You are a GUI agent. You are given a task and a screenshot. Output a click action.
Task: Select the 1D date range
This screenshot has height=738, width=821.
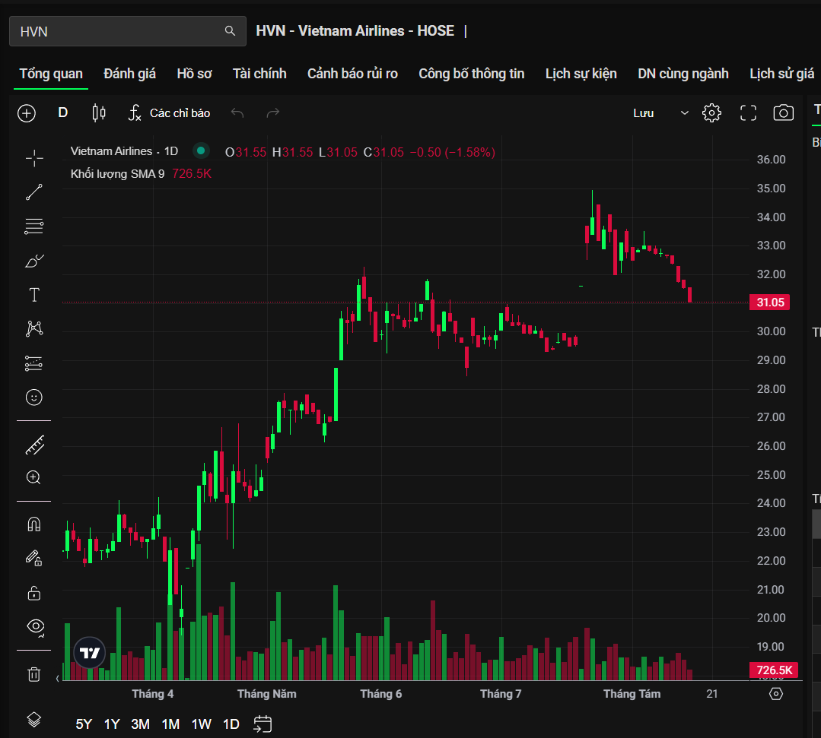(x=231, y=724)
